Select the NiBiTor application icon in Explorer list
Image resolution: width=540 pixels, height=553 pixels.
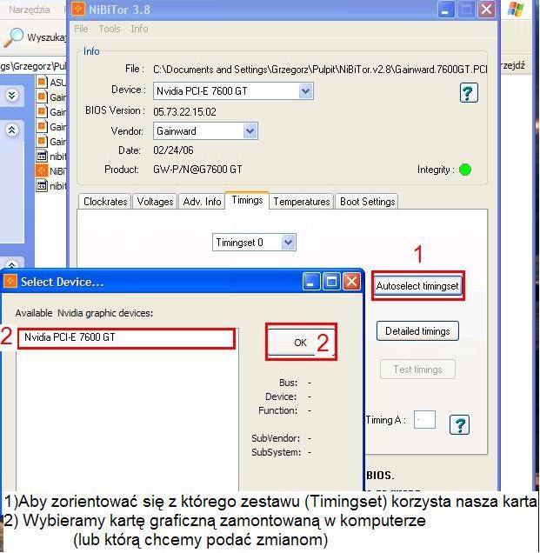coord(42,170)
